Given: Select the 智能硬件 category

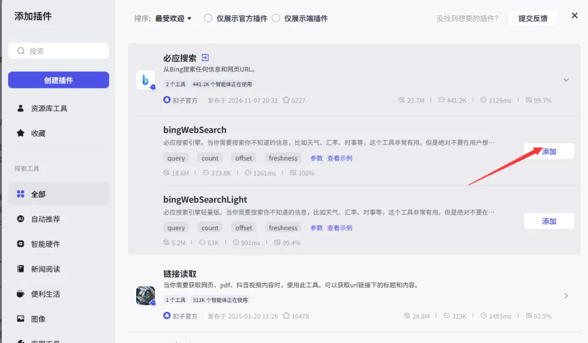Looking at the screenshot, I should [x=59, y=244].
